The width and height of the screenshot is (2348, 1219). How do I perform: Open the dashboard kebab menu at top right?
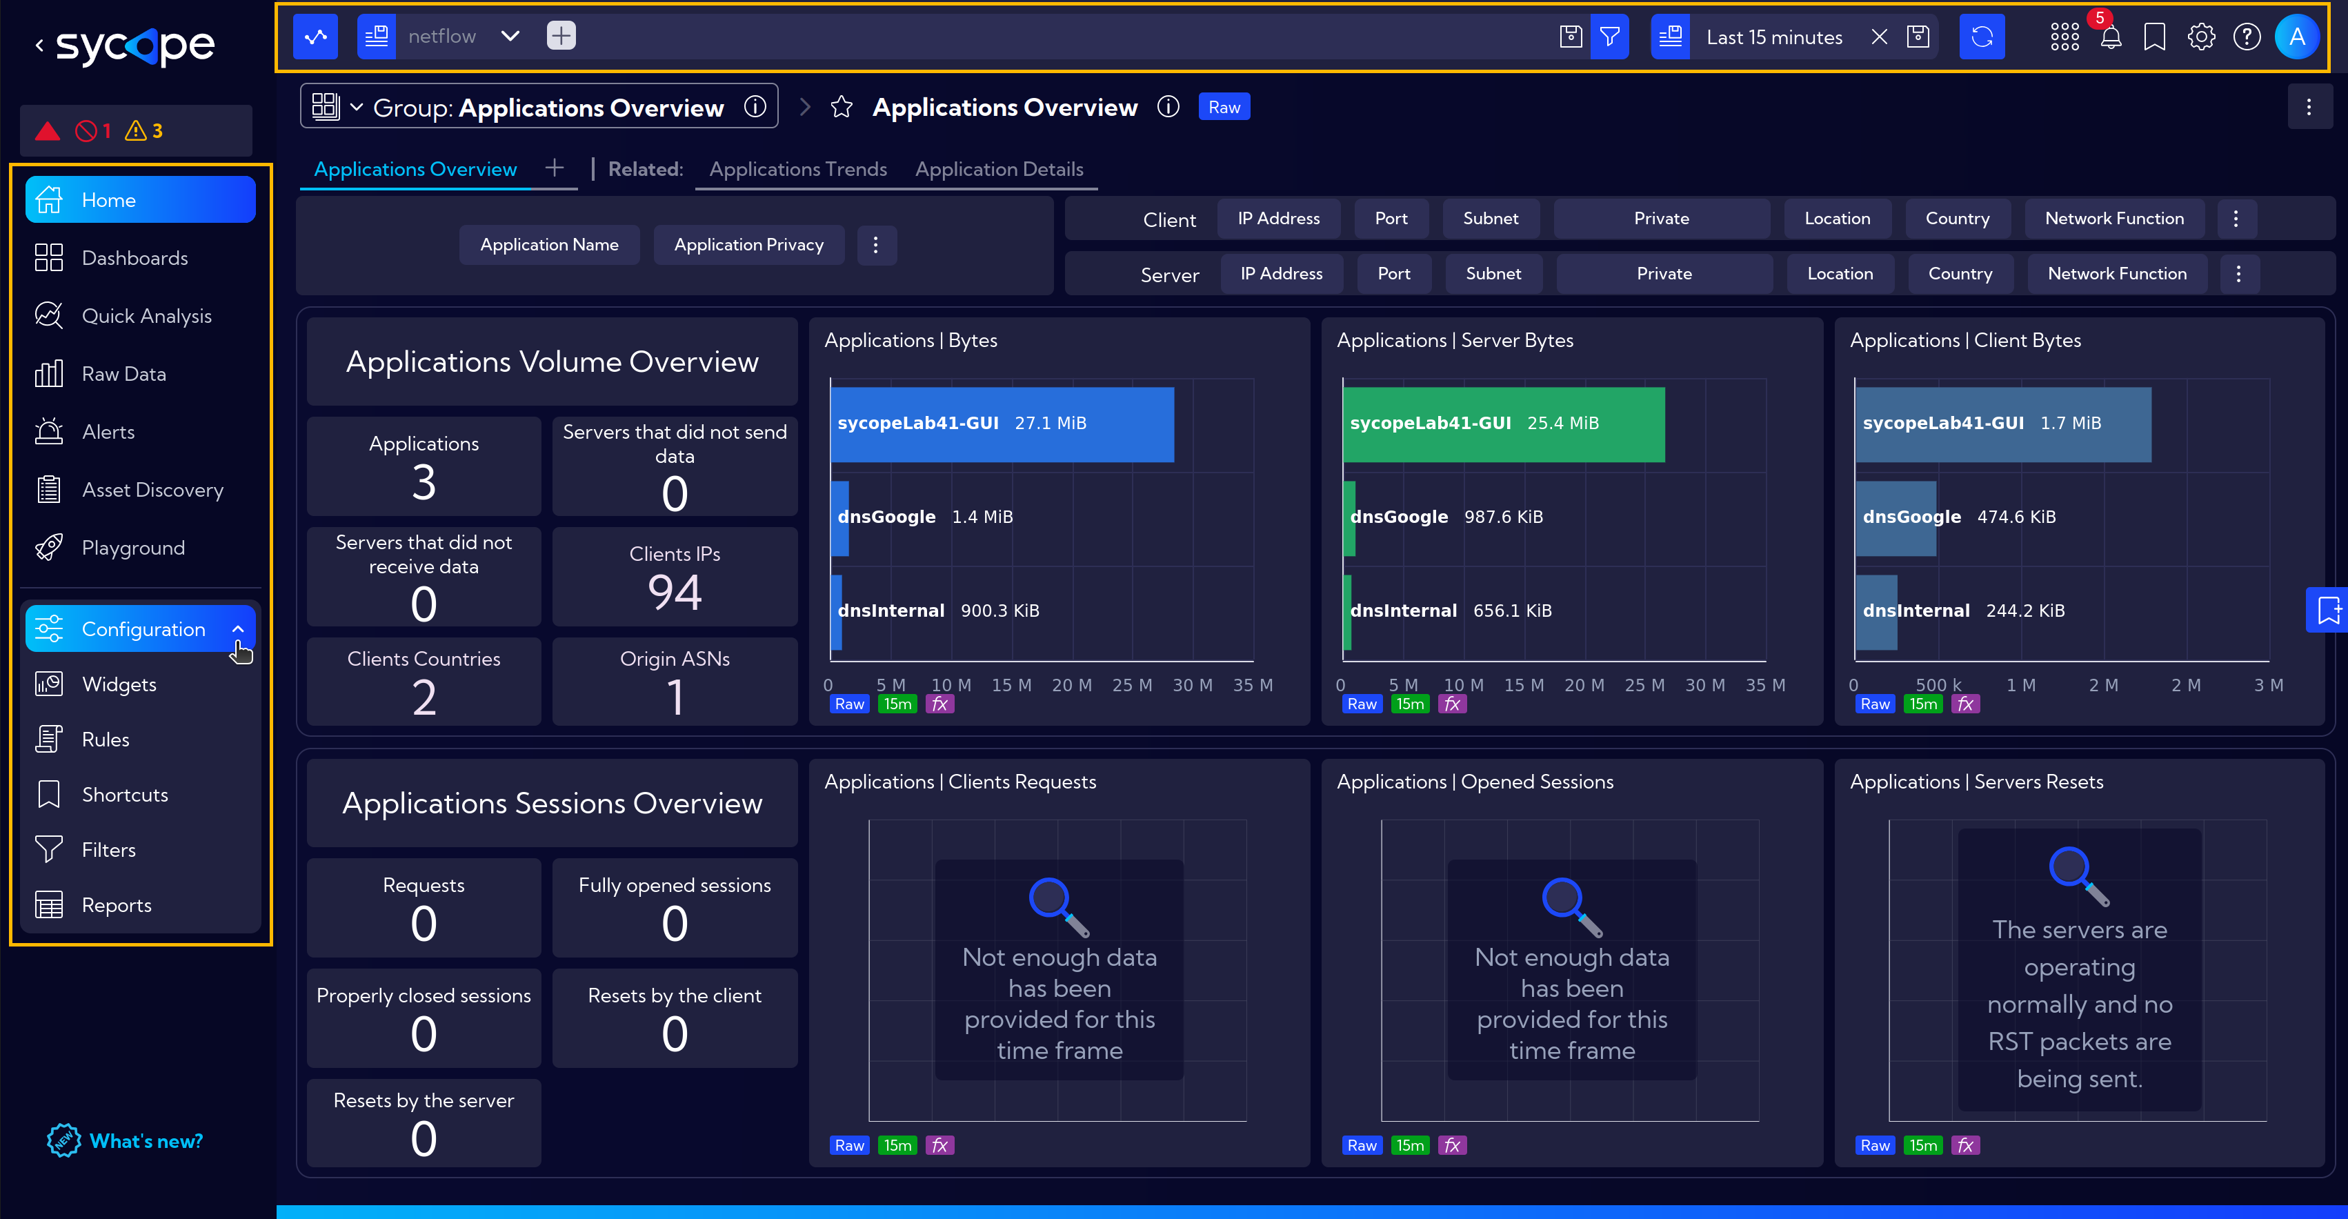click(2309, 107)
